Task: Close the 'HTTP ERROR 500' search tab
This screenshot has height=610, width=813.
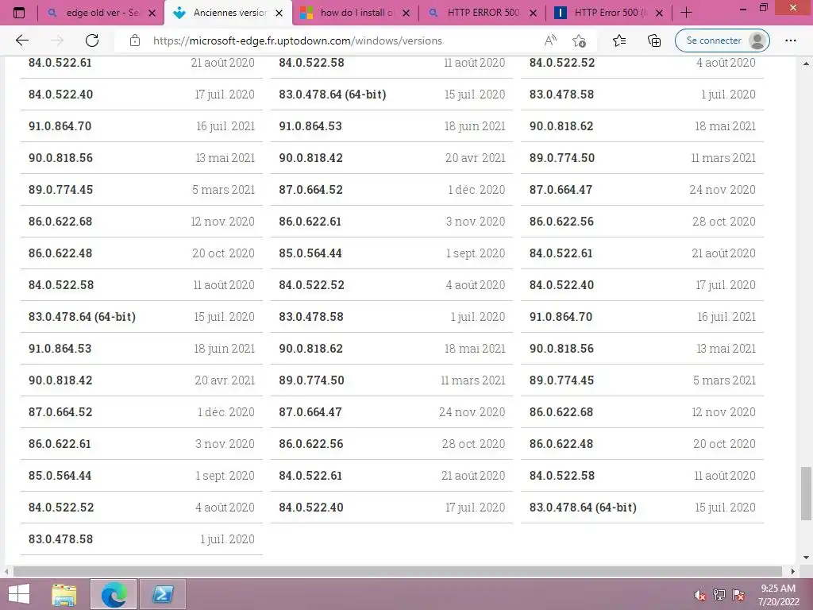Action: (x=533, y=13)
